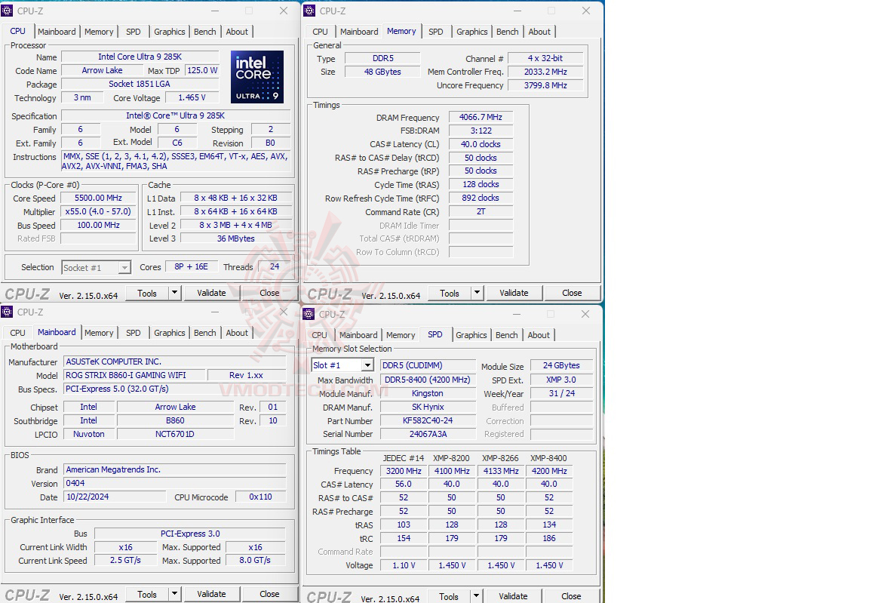Click the Core Speed 5500.00 MHz field
Viewport: 869px width, 603px height.
click(x=98, y=198)
